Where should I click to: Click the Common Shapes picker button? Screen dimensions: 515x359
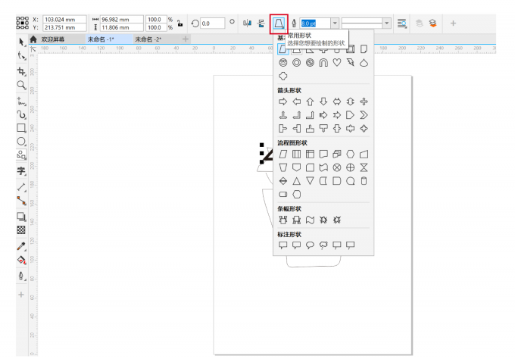pyautogui.click(x=279, y=23)
